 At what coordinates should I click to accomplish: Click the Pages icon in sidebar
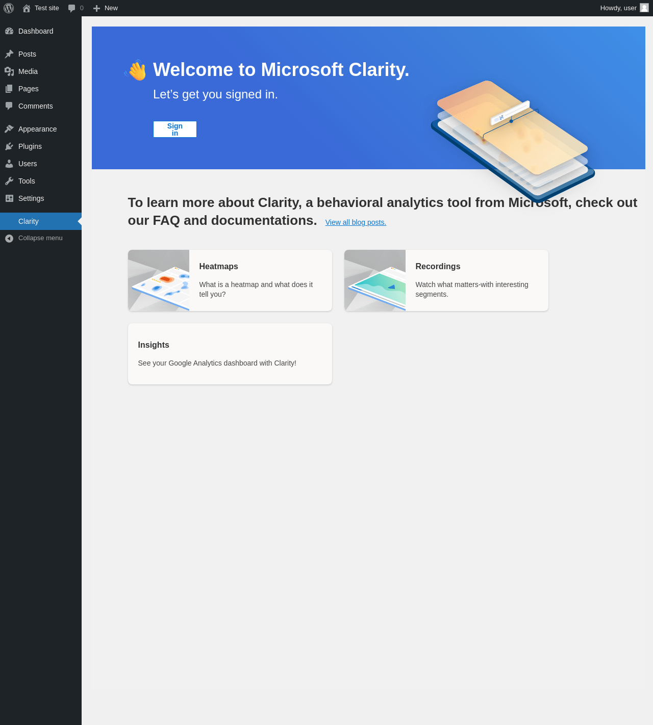point(9,89)
